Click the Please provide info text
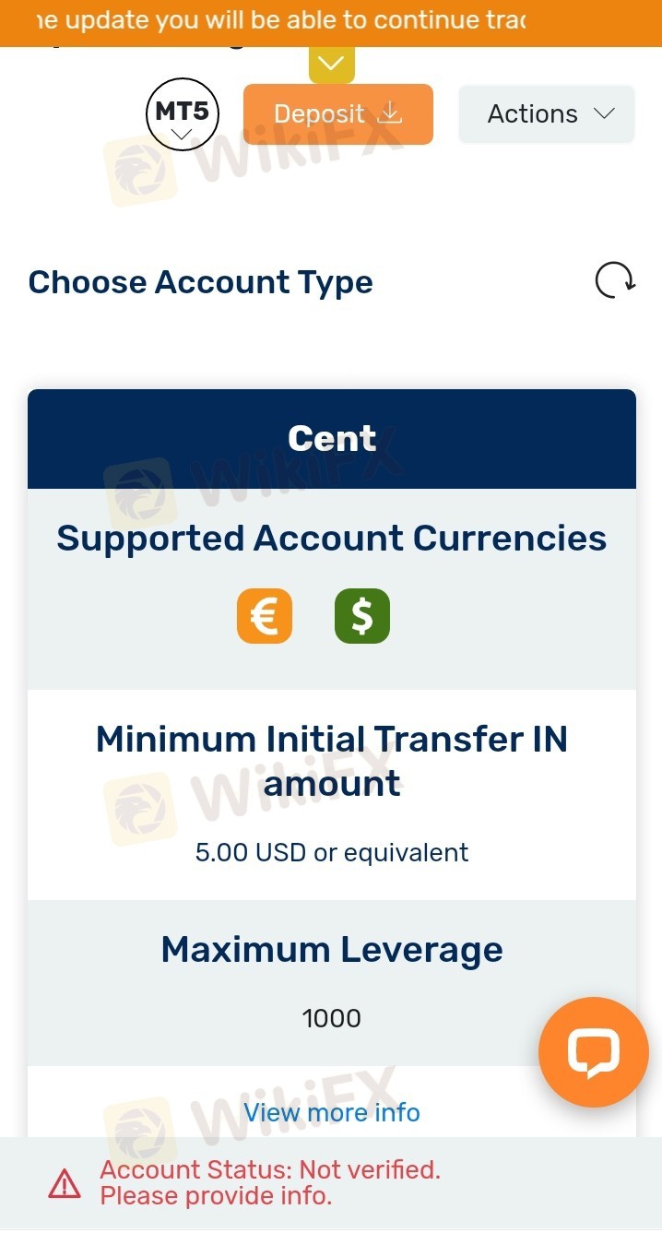 216,1196
